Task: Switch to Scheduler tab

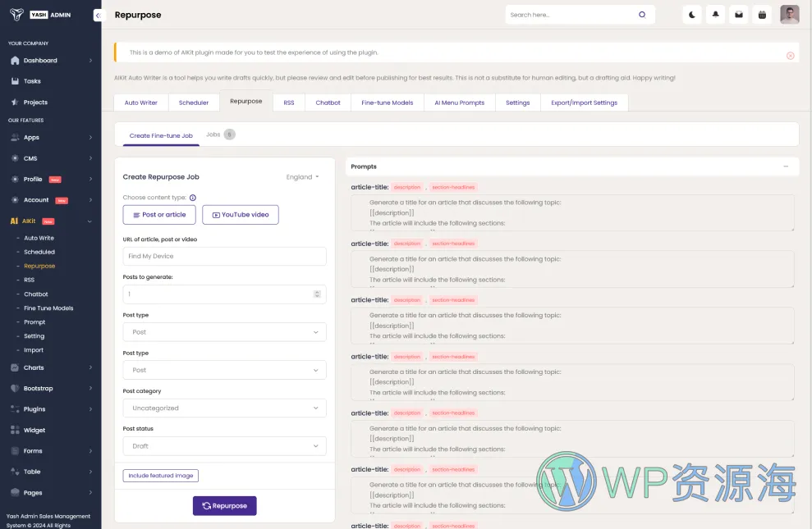Action: (x=194, y=103)
